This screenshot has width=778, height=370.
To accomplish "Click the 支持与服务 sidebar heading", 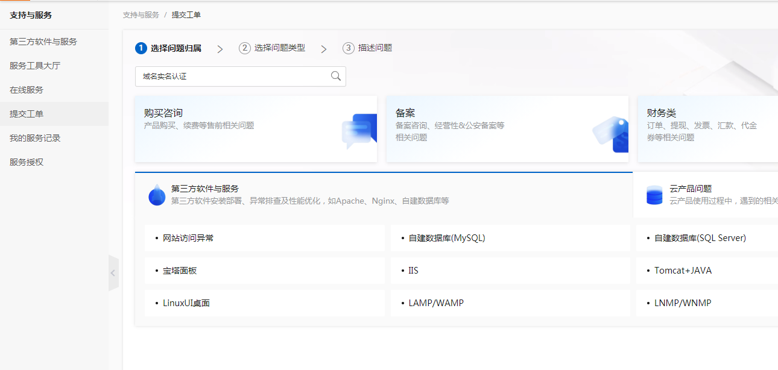I will [x=31, y=15].
